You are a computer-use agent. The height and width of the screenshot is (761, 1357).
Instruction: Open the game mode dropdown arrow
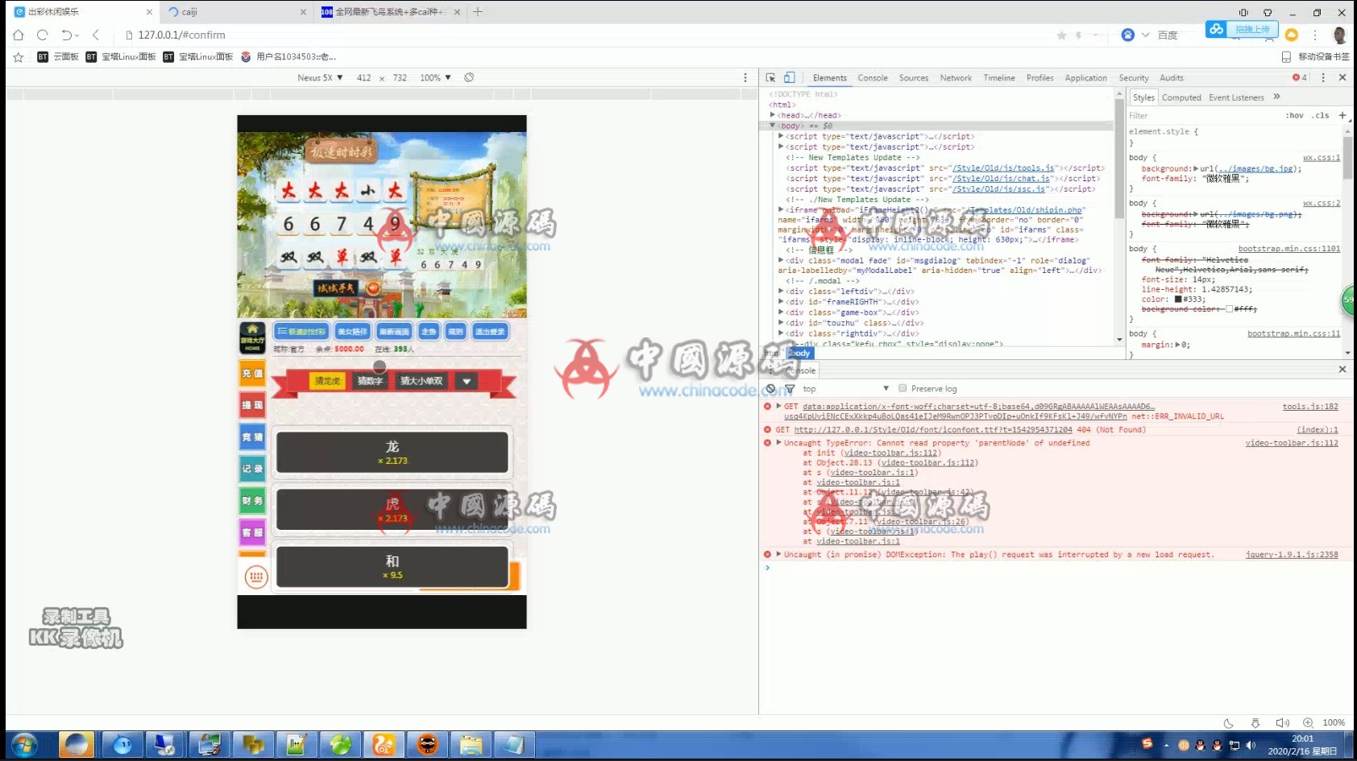click(x=467, y=381)
